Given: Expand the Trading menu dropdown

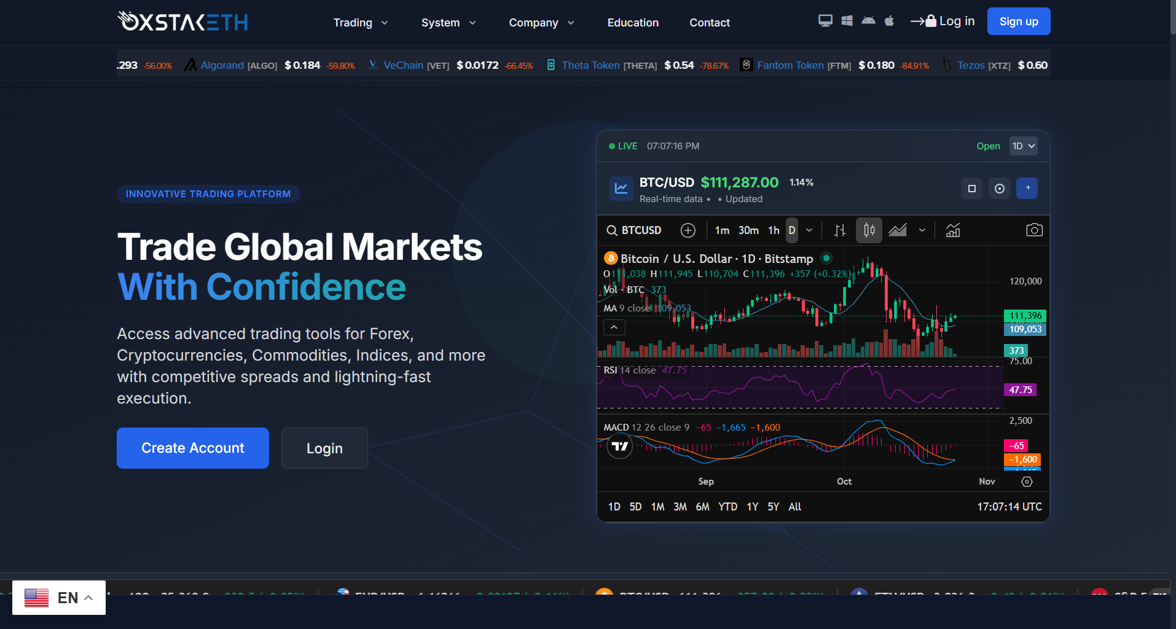Looking at the screenshot, I should coord(361,23).
